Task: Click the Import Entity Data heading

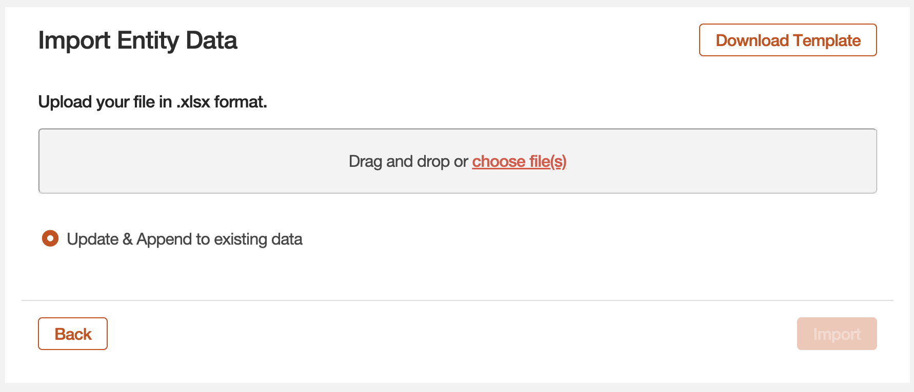Action: pyautogui.click(x=138, y=40)
